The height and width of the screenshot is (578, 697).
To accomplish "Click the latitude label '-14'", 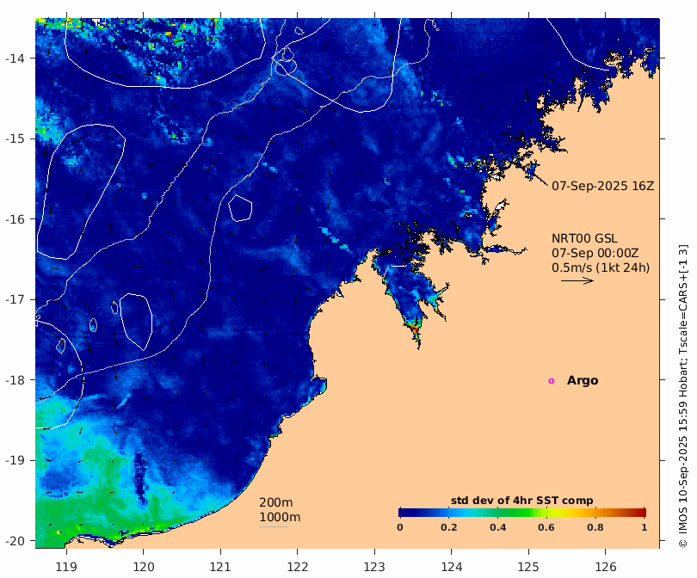I will pyautogui.click(x=15, y=58).
